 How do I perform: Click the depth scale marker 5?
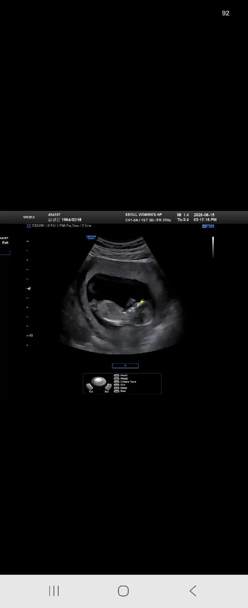[29, 288]
